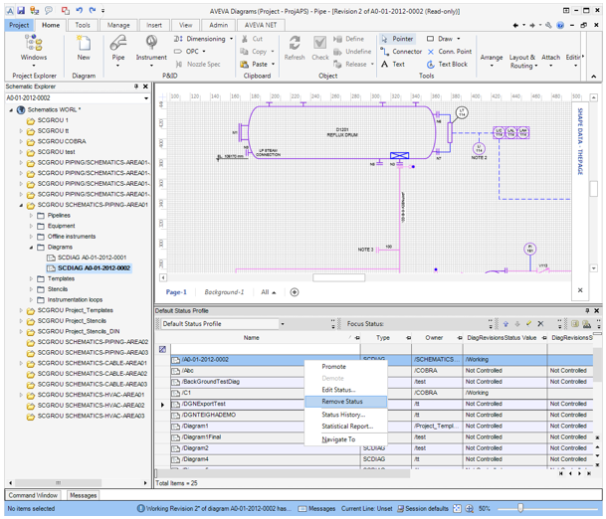Select the Draw tool
The image size is (606, 519).
point(443,39)
